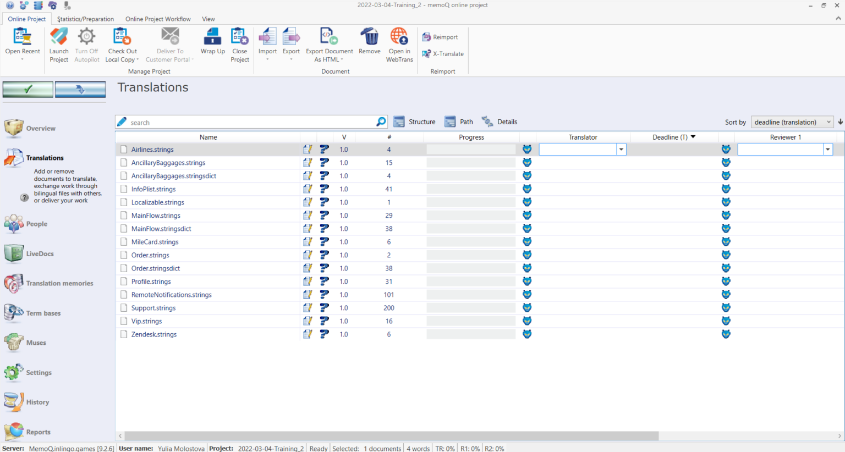Screen dimensions: 845x452
Task: Click the progress bar for Zendesk.strings
Action: (x=471, y=334)
